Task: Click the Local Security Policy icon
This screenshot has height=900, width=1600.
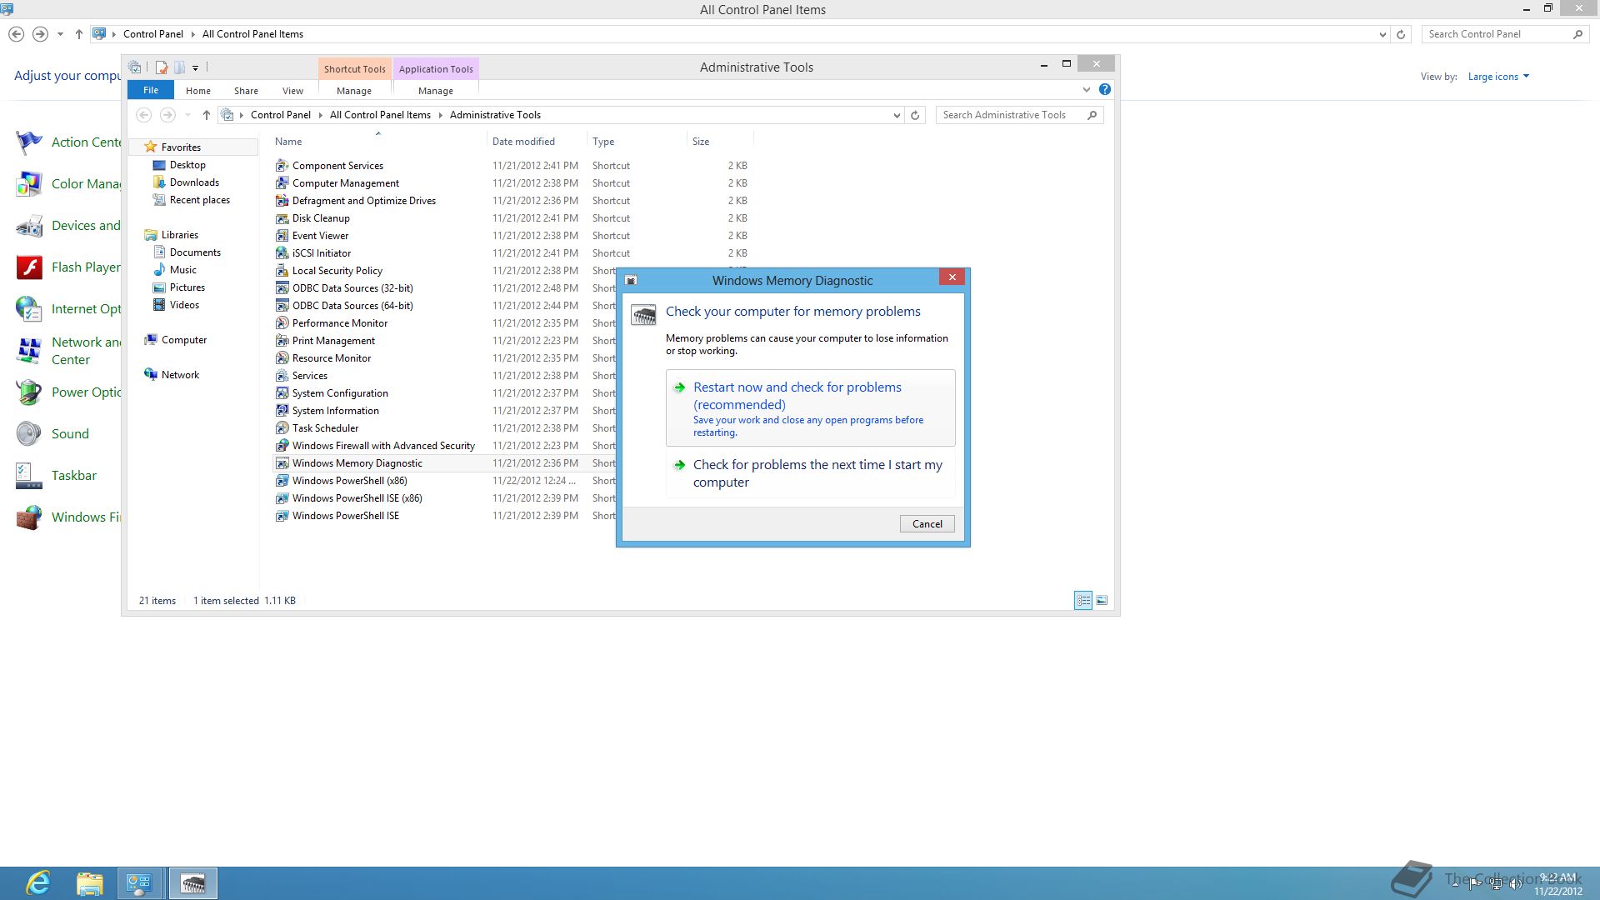Action: [x=282, y=271]
